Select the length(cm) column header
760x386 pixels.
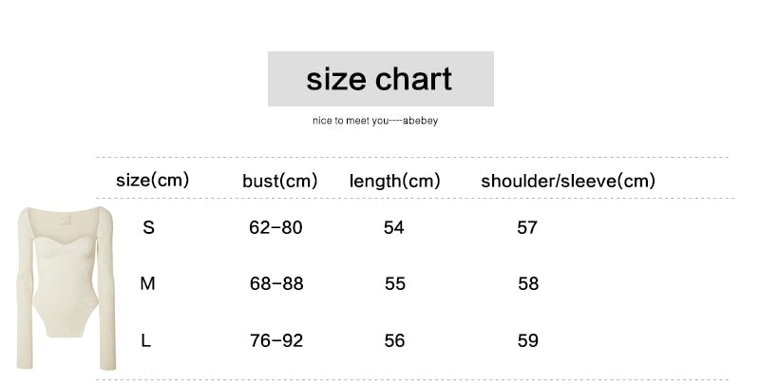click(394, 181)
